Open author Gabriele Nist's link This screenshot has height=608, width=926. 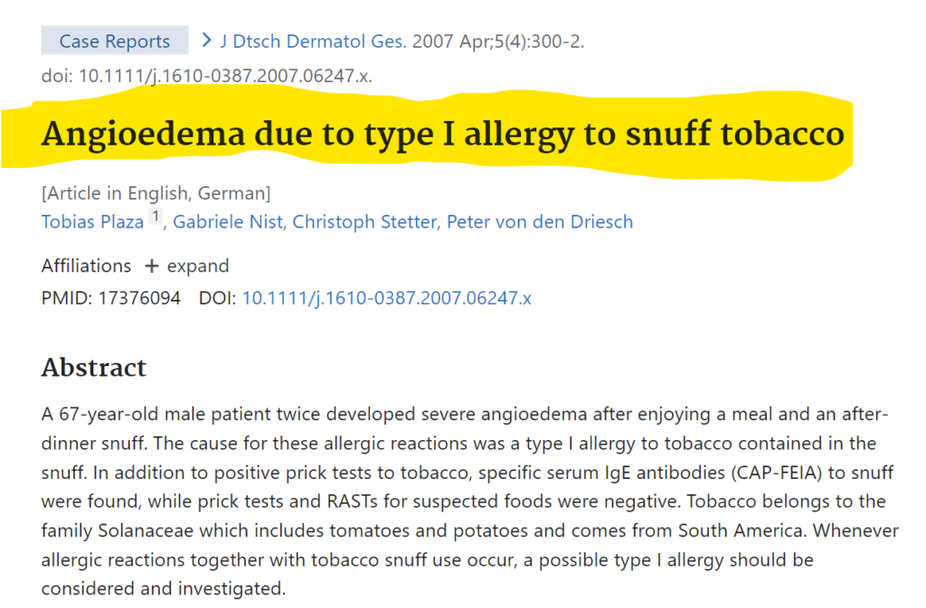(227, 221)
